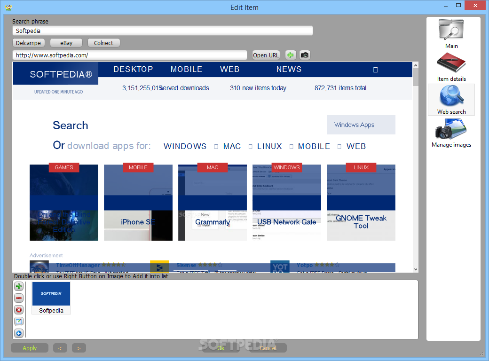This screenshot has height=361, width=489.
Task: Click the MAC download link
Action: pyautogui.click(x=232, y=146)
